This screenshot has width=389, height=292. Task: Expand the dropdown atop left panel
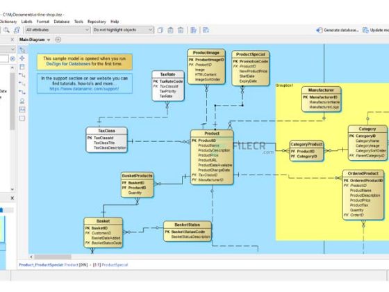tap(13, 49)
